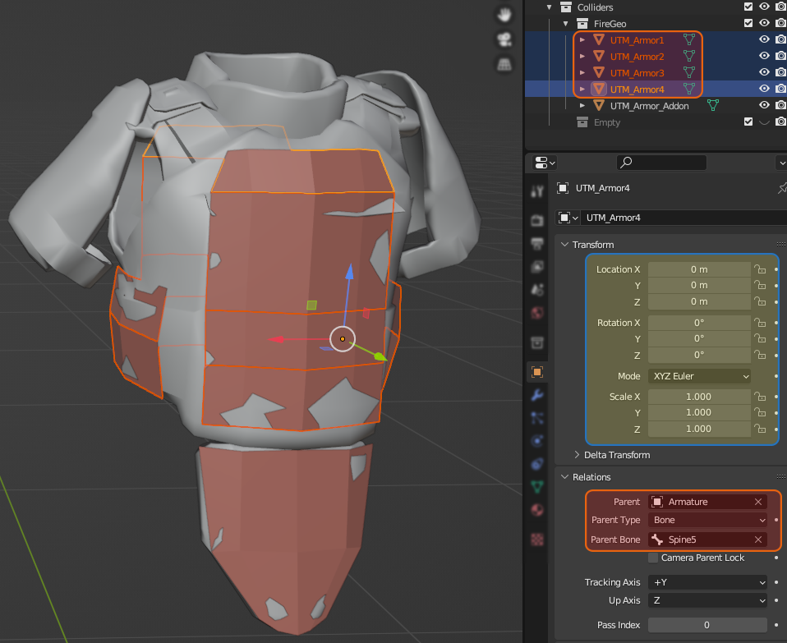
Task: Open the Tool properties tab
Action: [537, 191]
